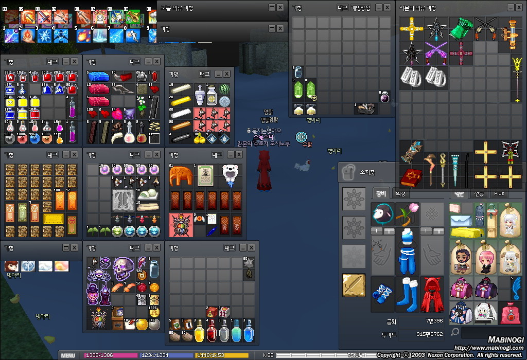Screen dimensions: 527x360
Task: Expand the collapsed bag above the 병아리 pet icons
Action: (x=65, y=248)
